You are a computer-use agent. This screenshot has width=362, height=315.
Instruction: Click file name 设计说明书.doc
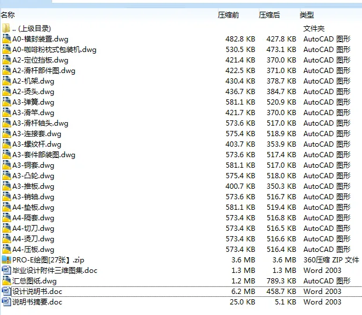pos(37,292)
